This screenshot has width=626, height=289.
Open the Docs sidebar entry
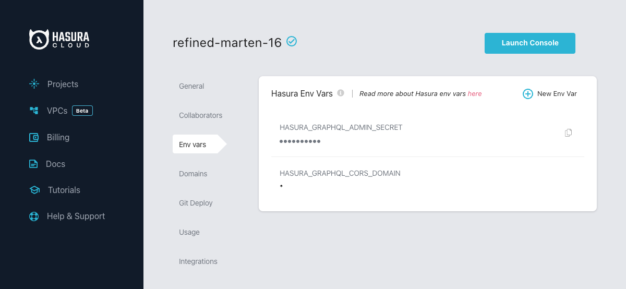55,164
